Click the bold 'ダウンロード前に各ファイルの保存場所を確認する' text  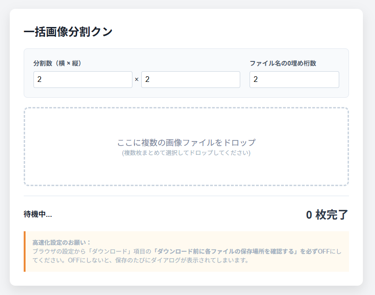click(226, 251)
